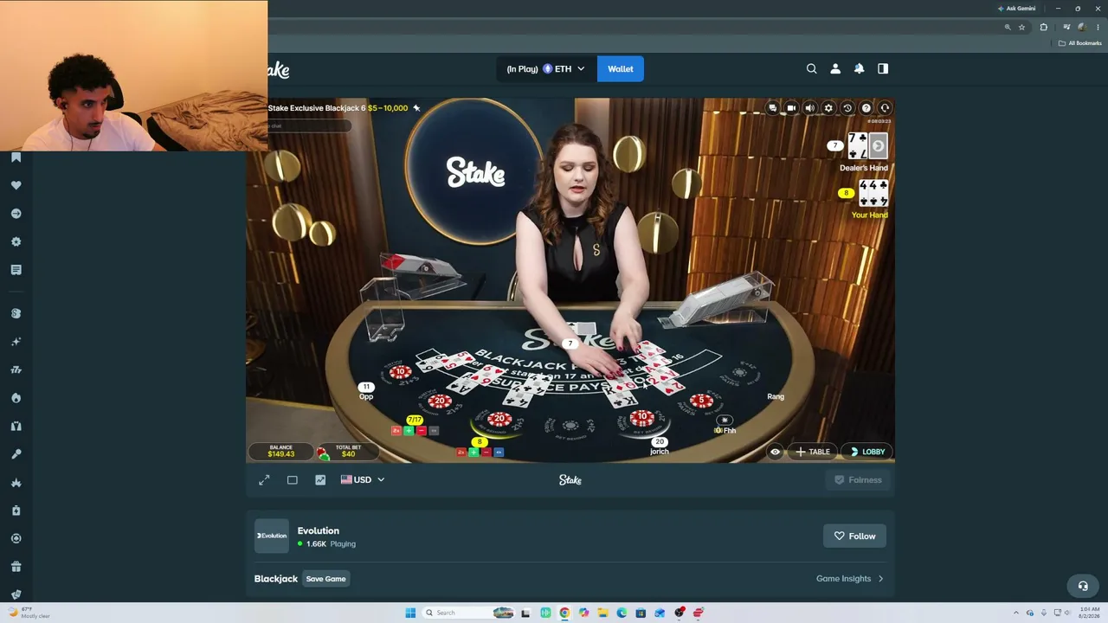The image size is (1108, 623).
Task: Open the Stake site search icon
Action: point(811,68)
